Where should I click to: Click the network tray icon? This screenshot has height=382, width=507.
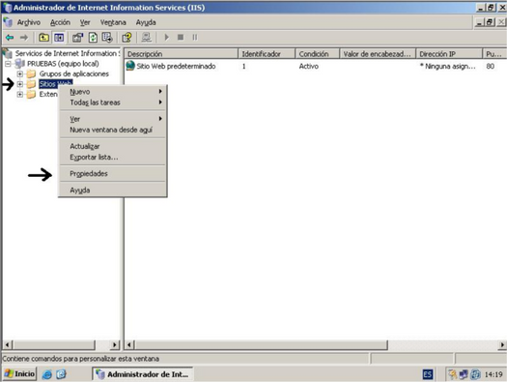coord(464,374)
